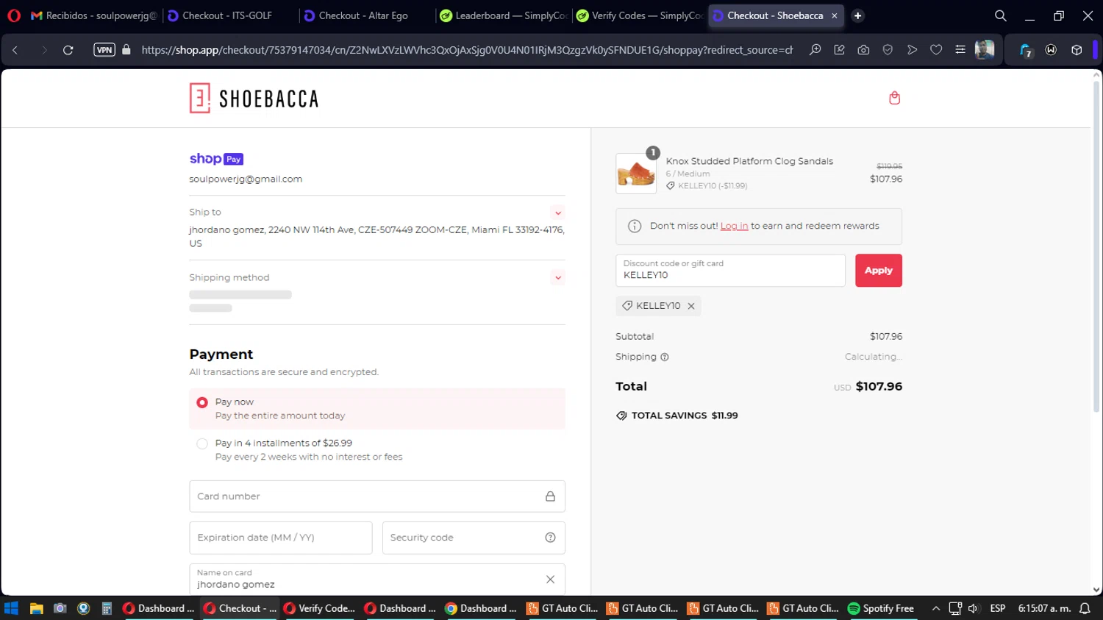Click the browser address bar URL
Viewport: 1103px width, 620px height.
(x=467, y=50)
